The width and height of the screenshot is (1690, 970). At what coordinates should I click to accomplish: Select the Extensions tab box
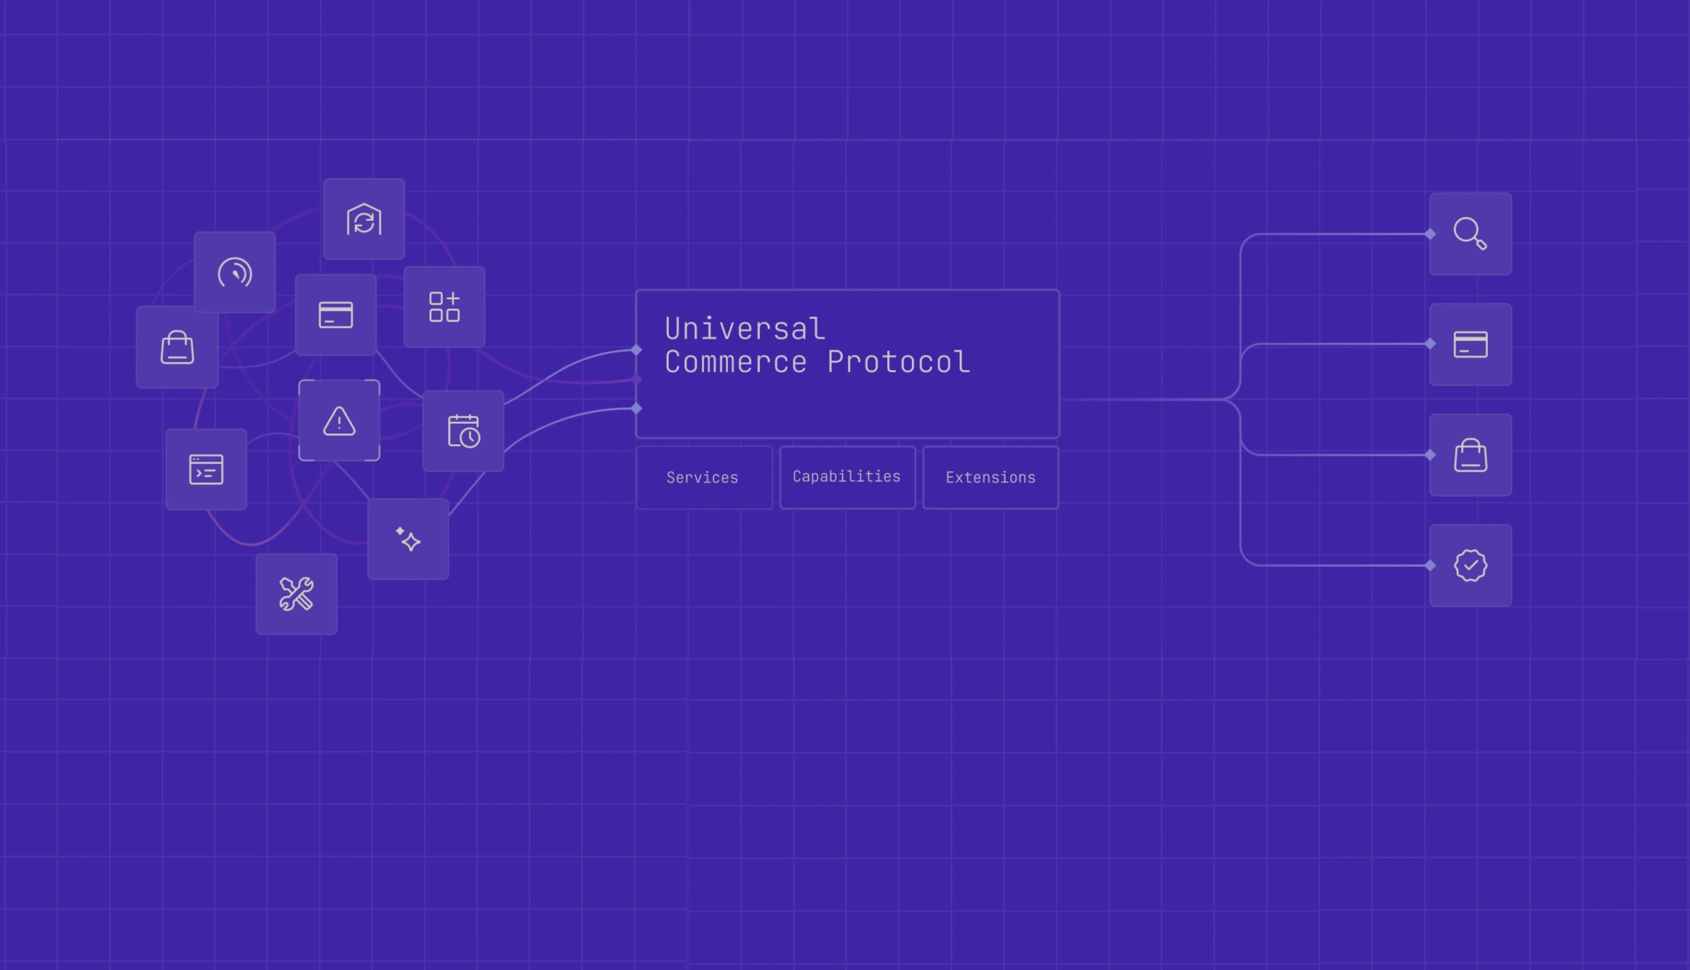click(x=990, y=477)
